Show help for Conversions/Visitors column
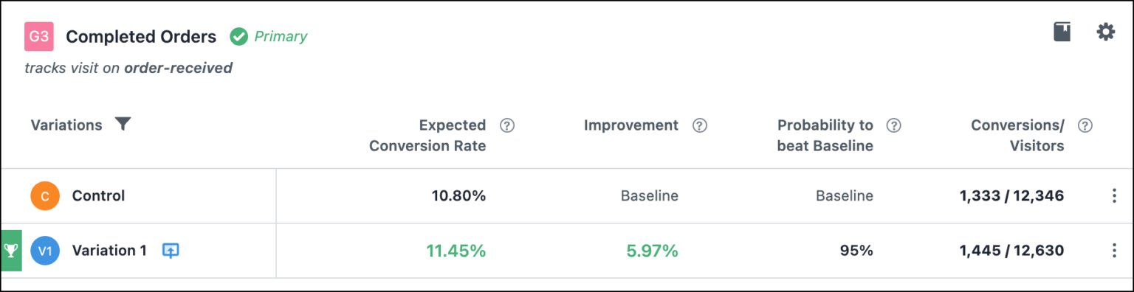Screen dimensions: 1134x292 point(1085,125)
